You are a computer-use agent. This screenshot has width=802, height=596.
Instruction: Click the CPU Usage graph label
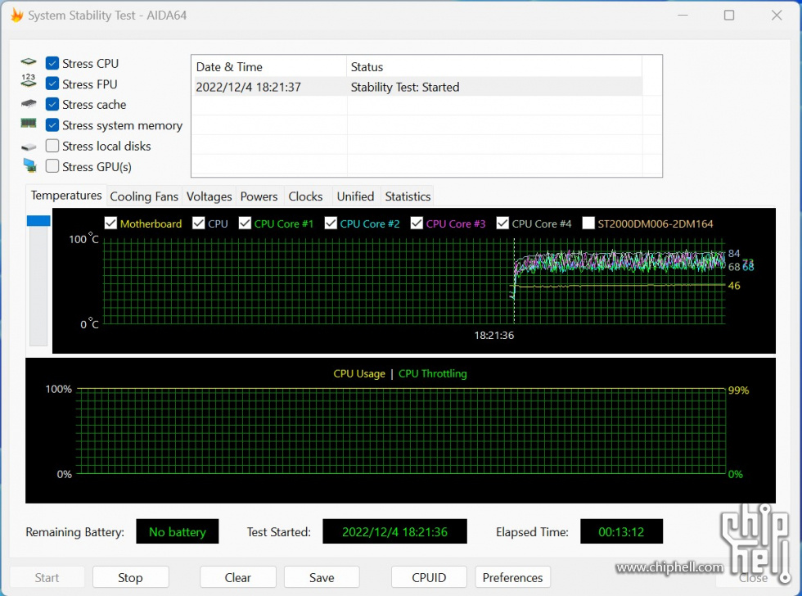click(x=359, y=374)
